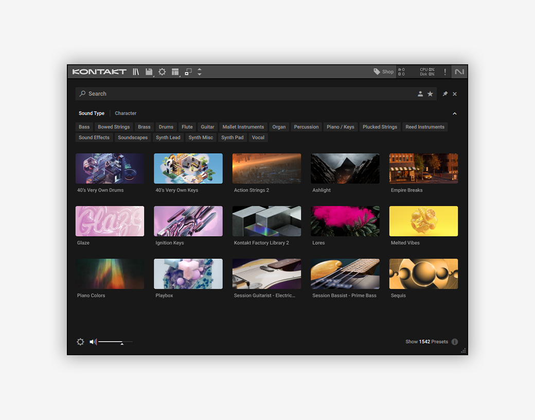This screenshot has height=420, width=535.
Task: Click the exclamation warning icon
Action: 445,71
